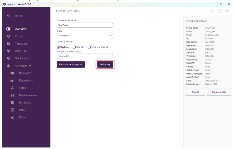Click the Geolocation pin icon
Image resolution: width=234 pixels, height=149 pixels.
(8, 58)
